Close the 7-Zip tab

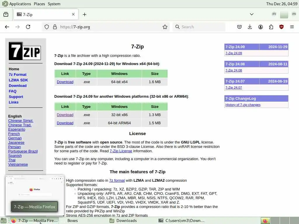[x=73, y=14]
